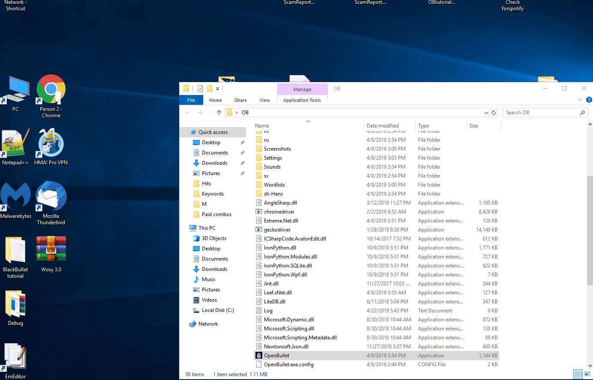Select the BlackBullet tutorial folder on desktop

click(x=15, y=257)
